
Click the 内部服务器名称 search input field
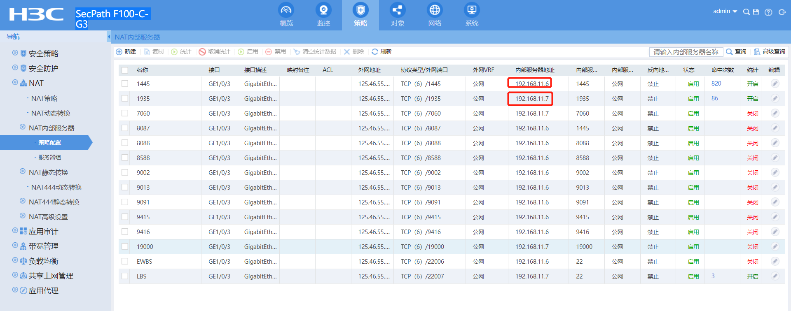686,52
